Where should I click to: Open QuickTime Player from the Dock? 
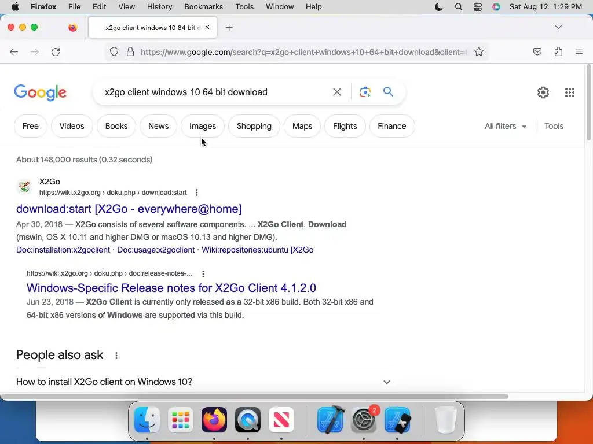248,420
